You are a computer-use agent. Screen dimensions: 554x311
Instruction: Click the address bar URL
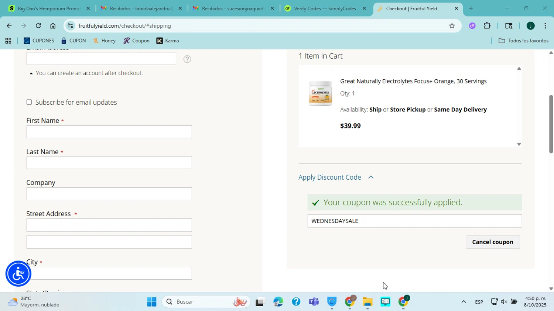[124, 26]
